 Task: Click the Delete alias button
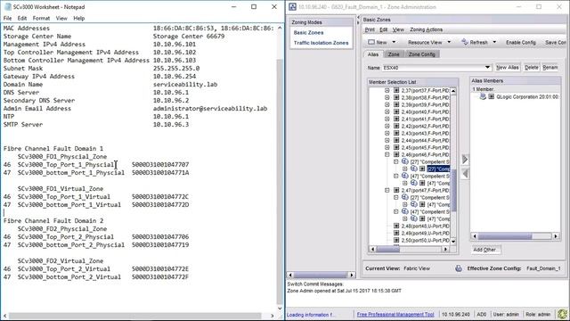tap(532, 68)
